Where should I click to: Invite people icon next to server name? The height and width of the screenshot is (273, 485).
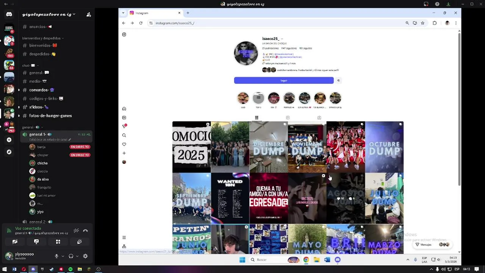[89, 14]
